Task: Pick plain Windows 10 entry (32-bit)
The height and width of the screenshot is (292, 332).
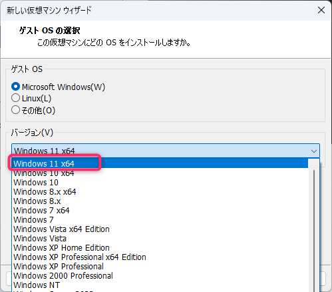Action: click(160, 183)
